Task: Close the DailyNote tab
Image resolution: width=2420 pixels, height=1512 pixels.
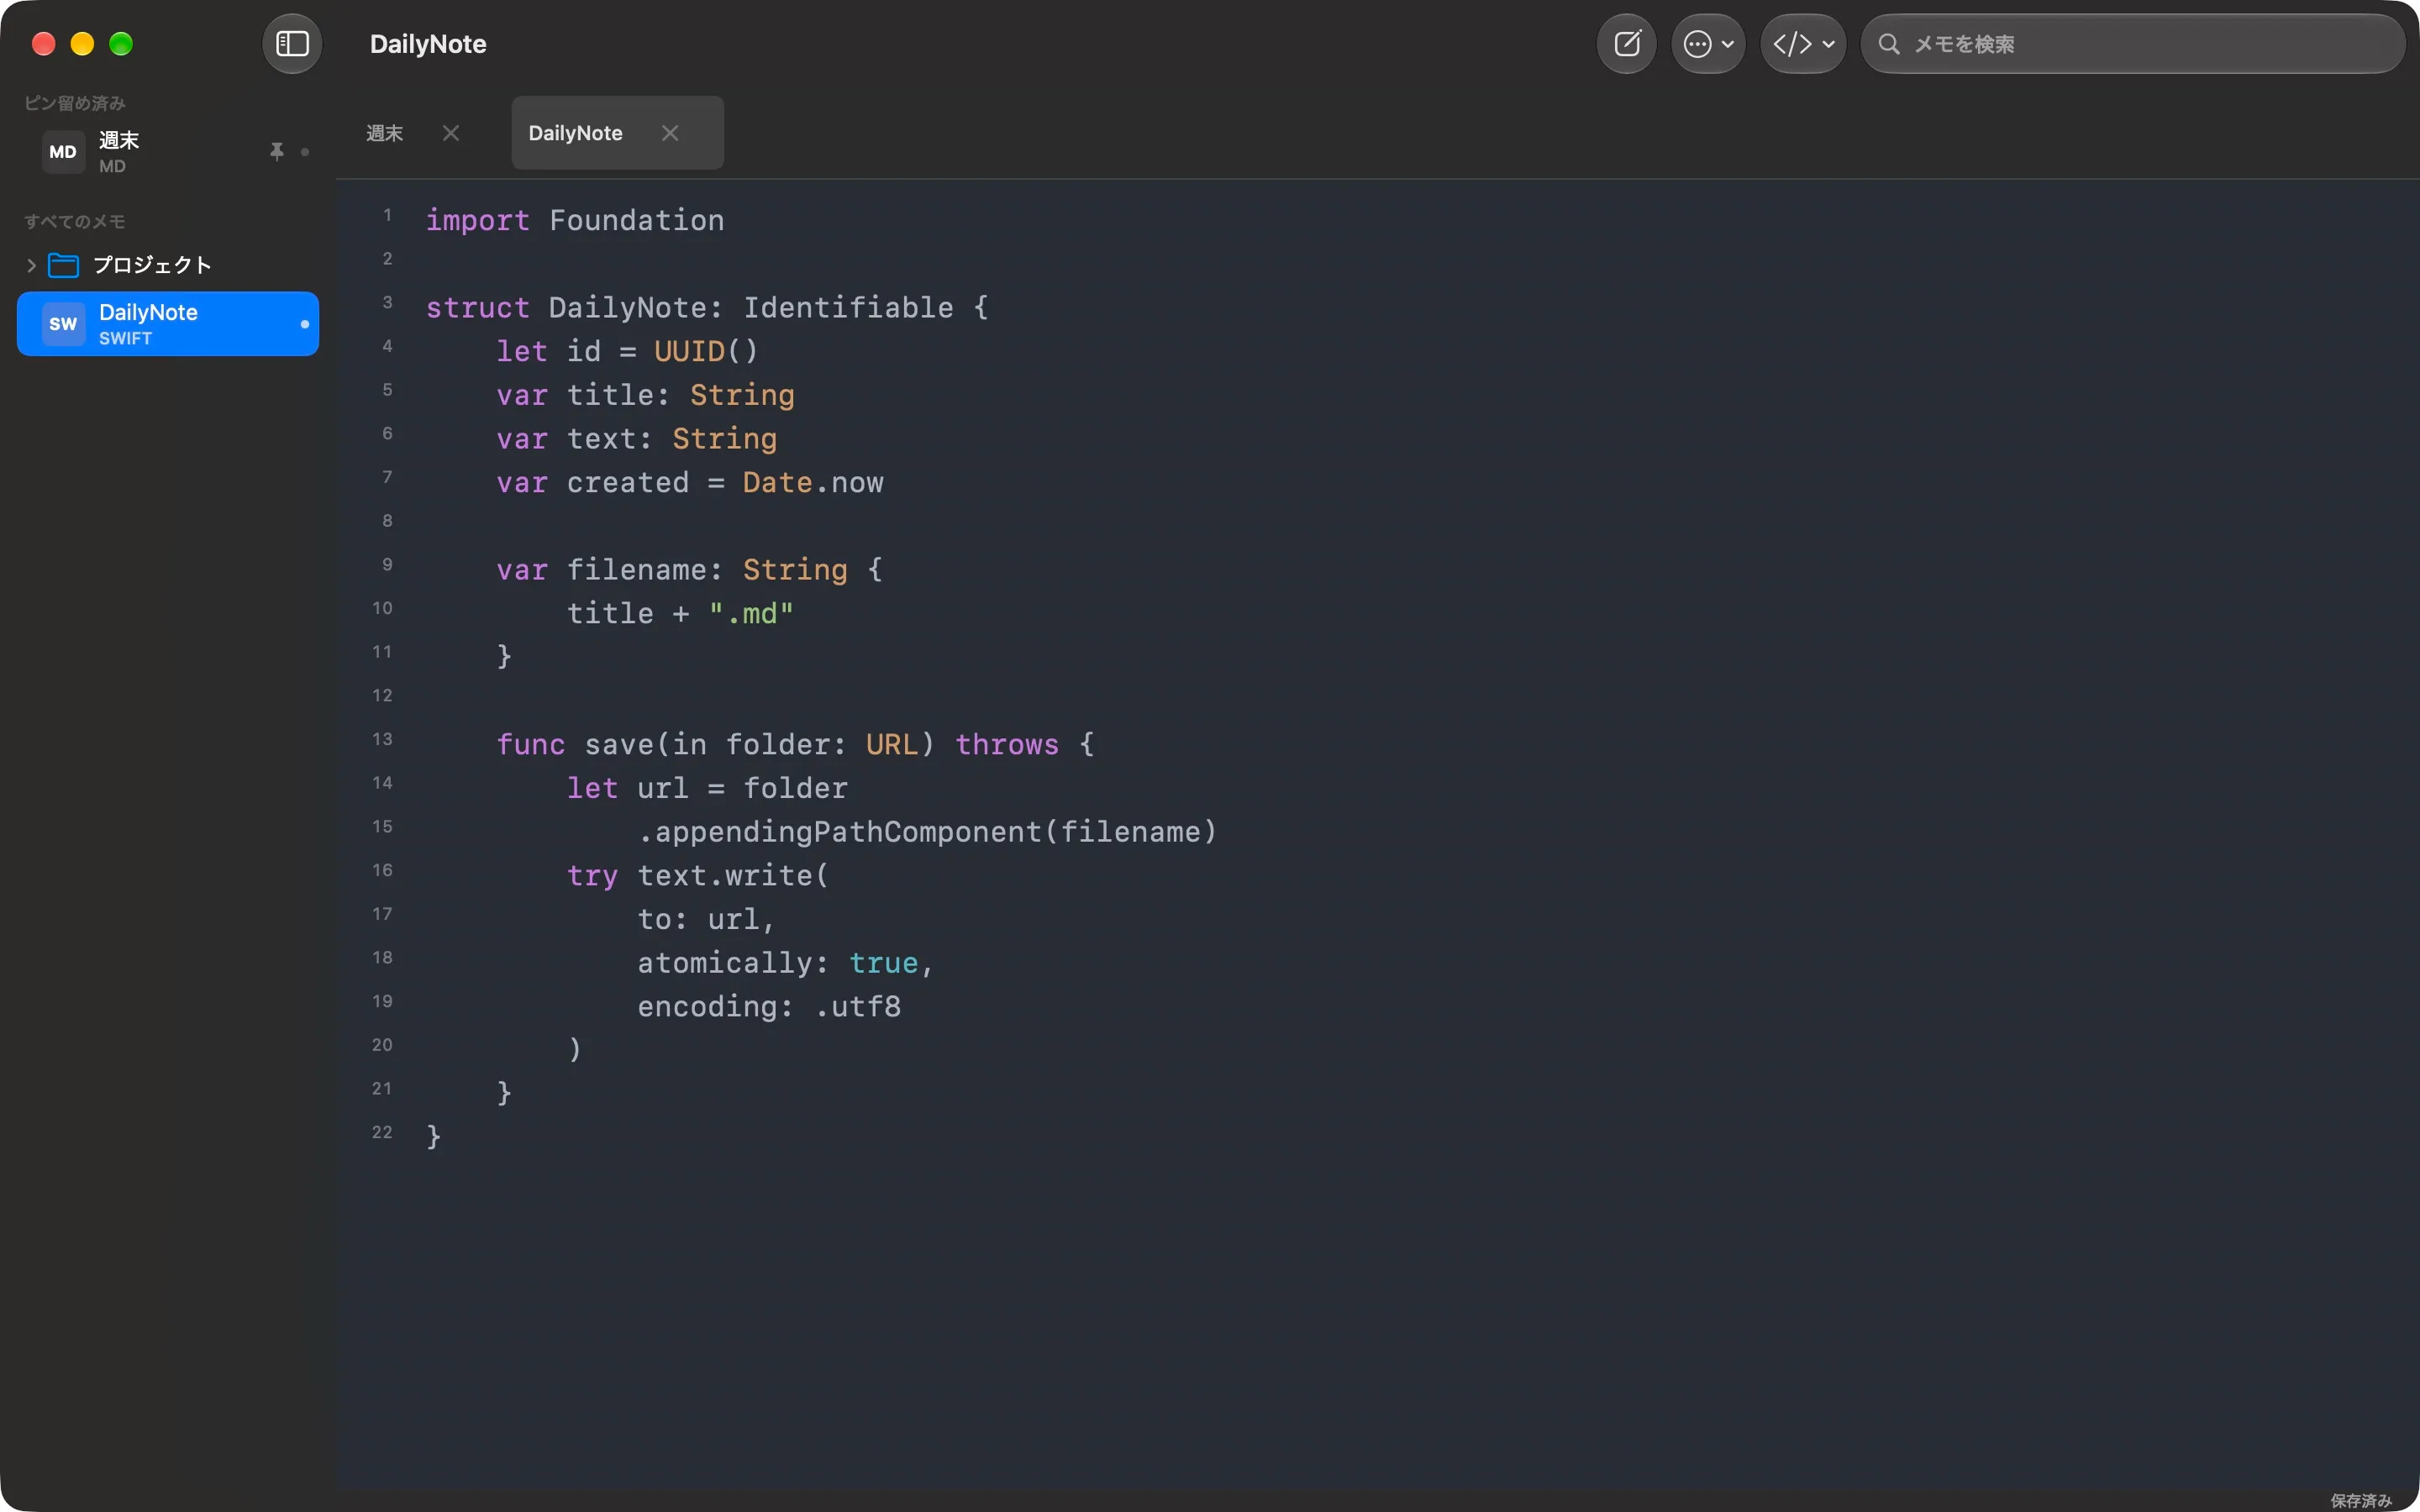Action: (670, 133)
